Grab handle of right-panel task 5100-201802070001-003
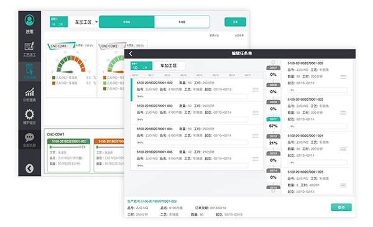373x227 pixels. click(x=343, y=113)
